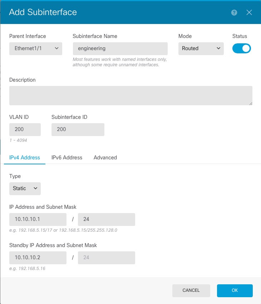Click the Description box resize handle
This screenshot has height=304, width=261.
coord(251,103)
